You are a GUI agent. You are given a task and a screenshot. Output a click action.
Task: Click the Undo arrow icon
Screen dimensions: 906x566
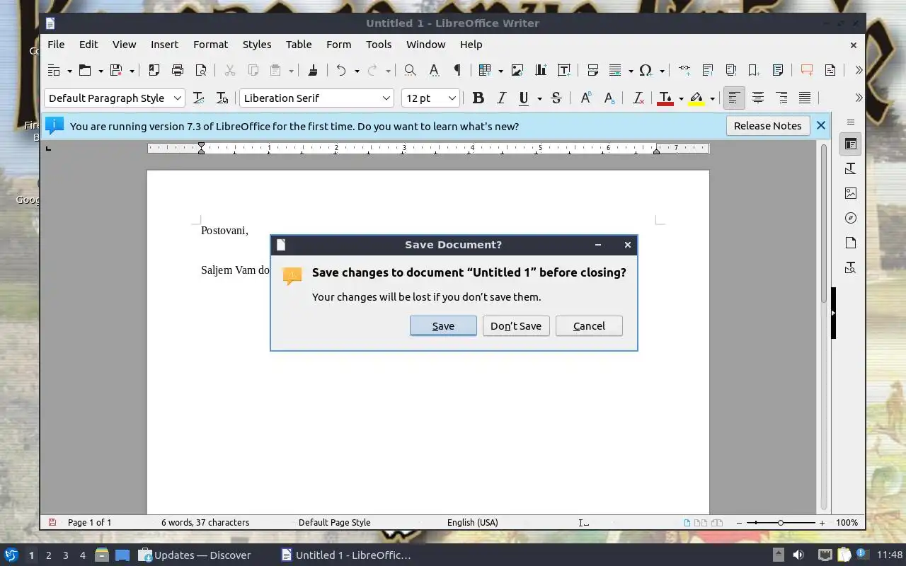341,70
